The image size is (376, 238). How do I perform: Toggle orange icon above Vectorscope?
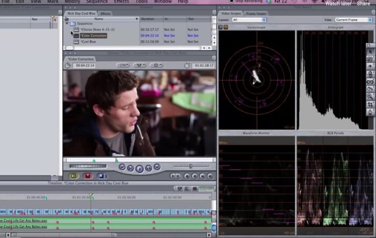point(226,27)
